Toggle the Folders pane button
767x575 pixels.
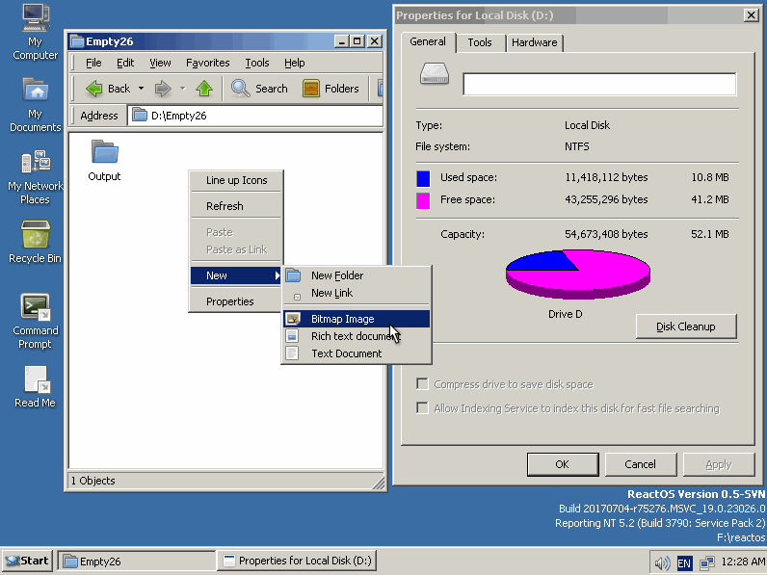[x=331, y=89]
